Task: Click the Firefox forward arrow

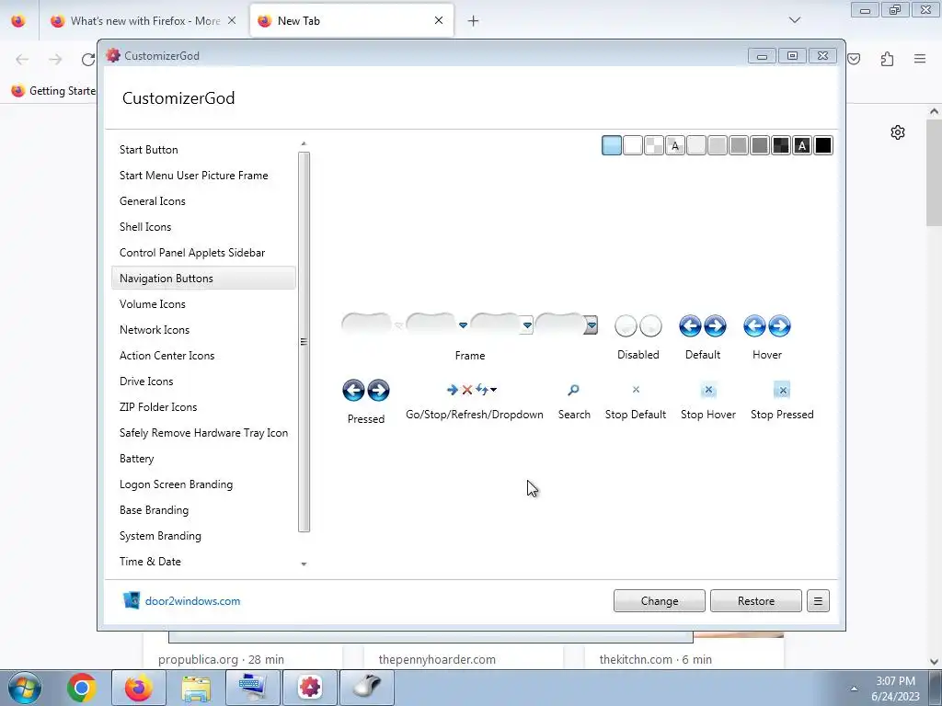Action: (55, 59)
